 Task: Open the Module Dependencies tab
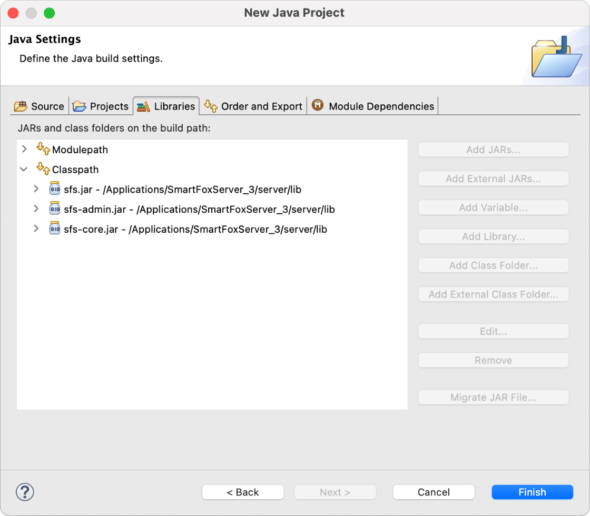coord(373,106)
